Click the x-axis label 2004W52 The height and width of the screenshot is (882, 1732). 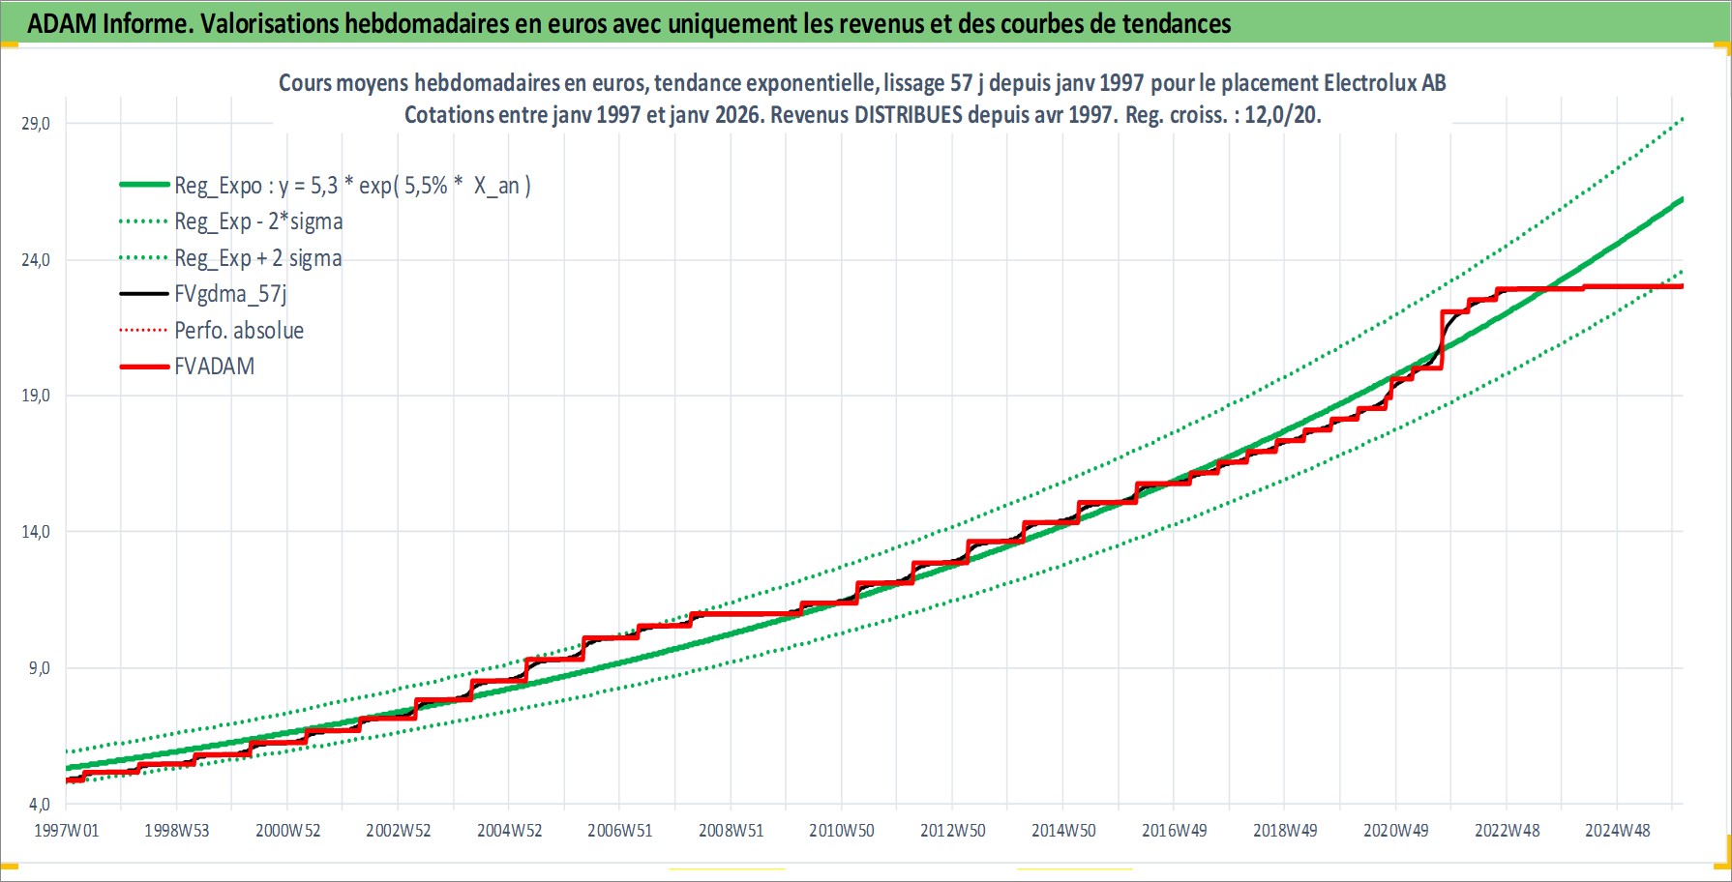point(509,831)
